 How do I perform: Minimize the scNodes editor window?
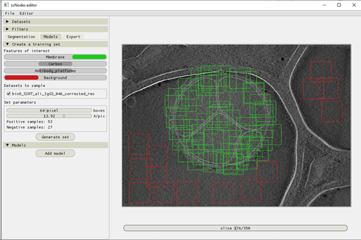click(324, 5)
